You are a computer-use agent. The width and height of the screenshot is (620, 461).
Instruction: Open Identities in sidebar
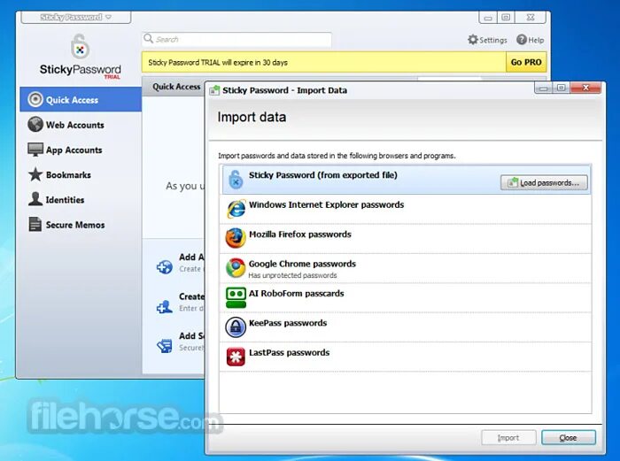click(81, 199)
